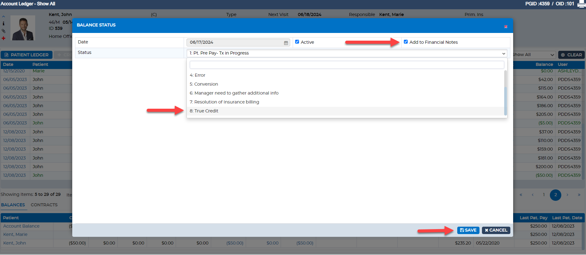Jump to first page double-arrow icon
Screen dimensions: 586x255
521,195
